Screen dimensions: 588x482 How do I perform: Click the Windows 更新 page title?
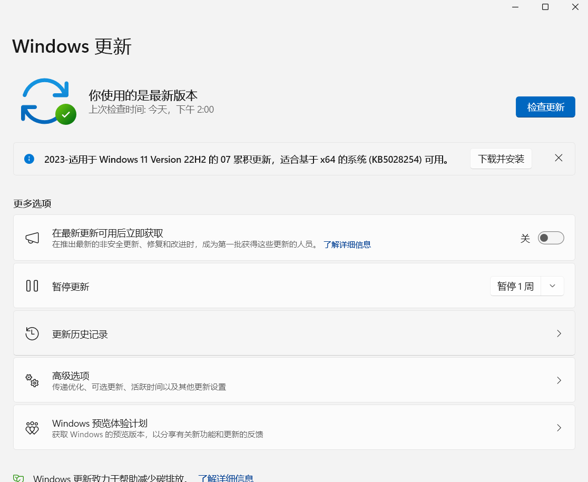(72, 46)
